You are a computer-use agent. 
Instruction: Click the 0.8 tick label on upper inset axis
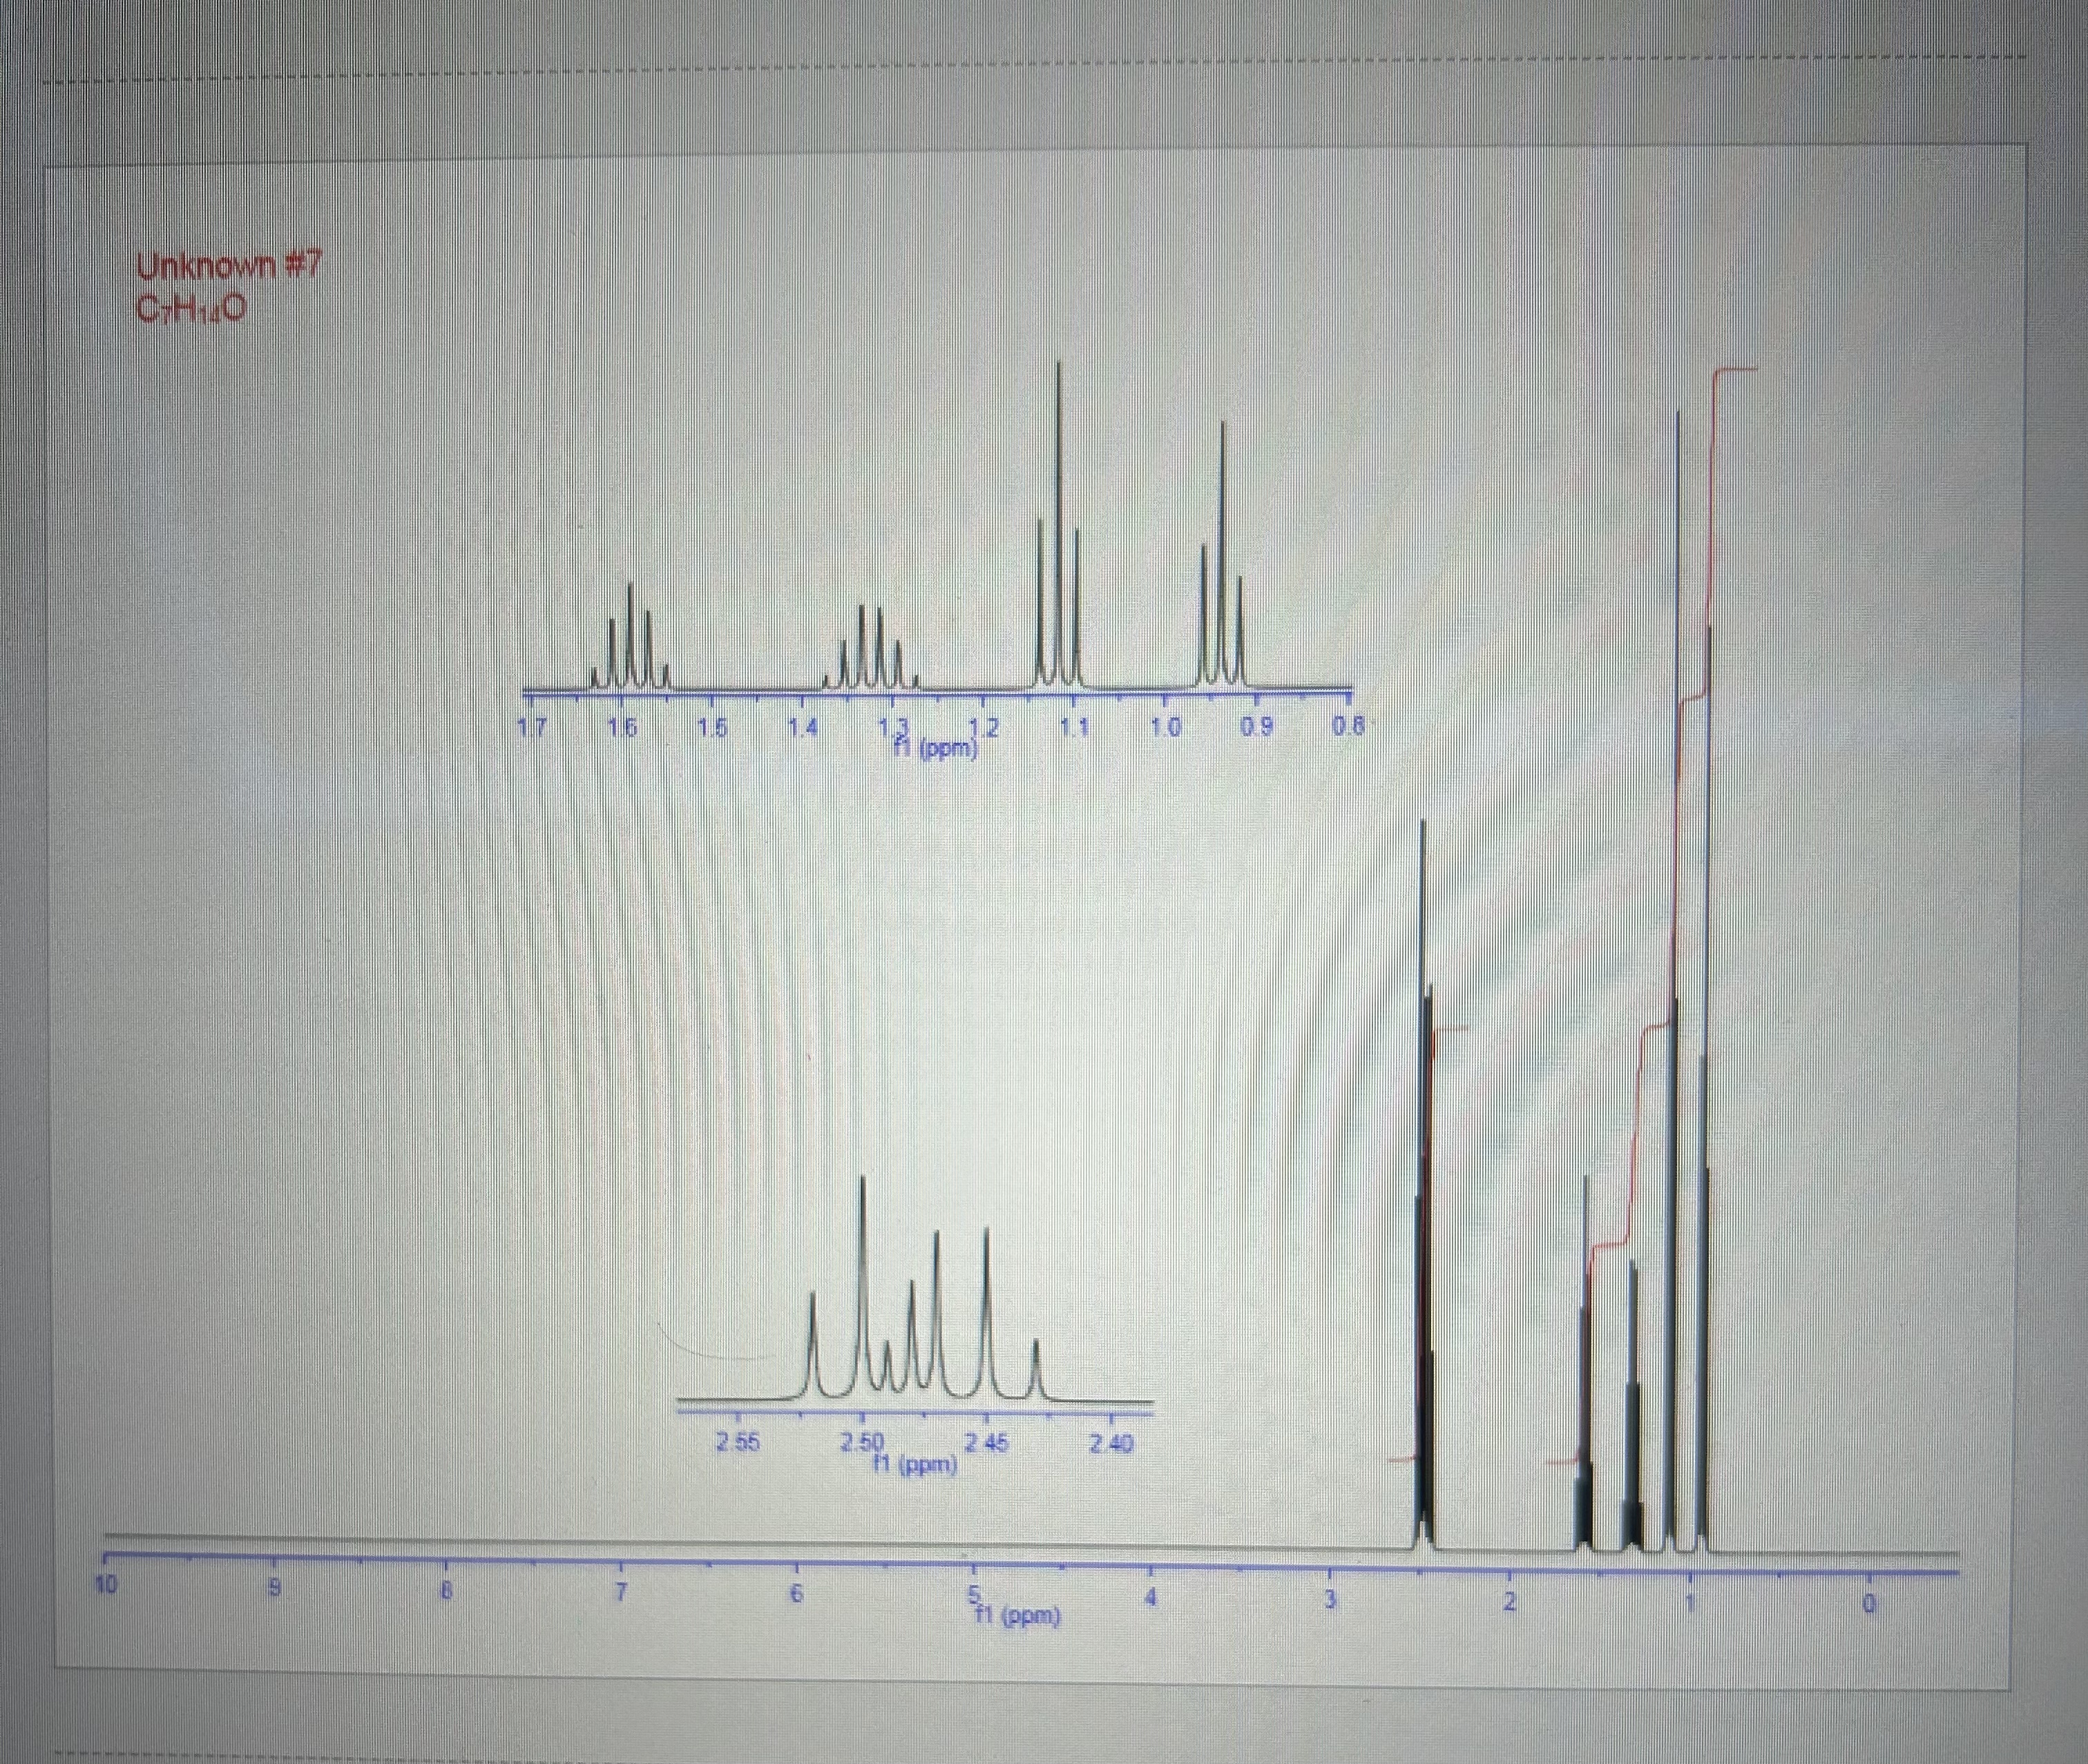point(1348,727)
